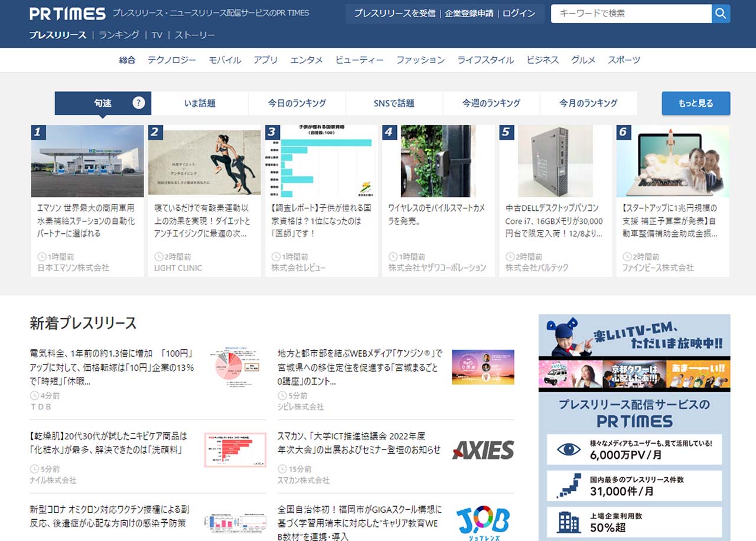Select the スポーツ category
The image size is (756, 541).
coord(624,60)
